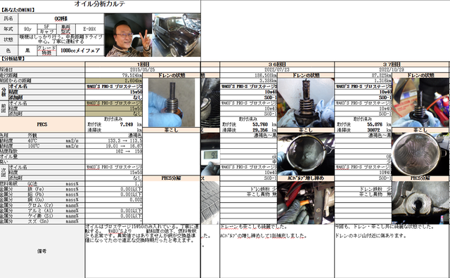Viewport: 450px width, 278px height.
Task: Click the 30672 km value cell
Action: pyautogui.click(x=375, y=130)
